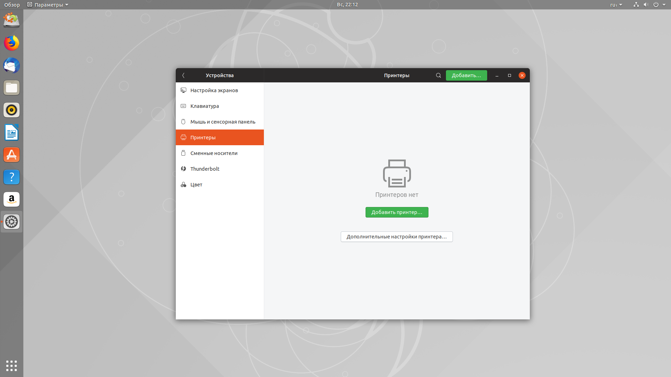
Task: Click the green Добавить принтер button
Action: tap(397, 212)
